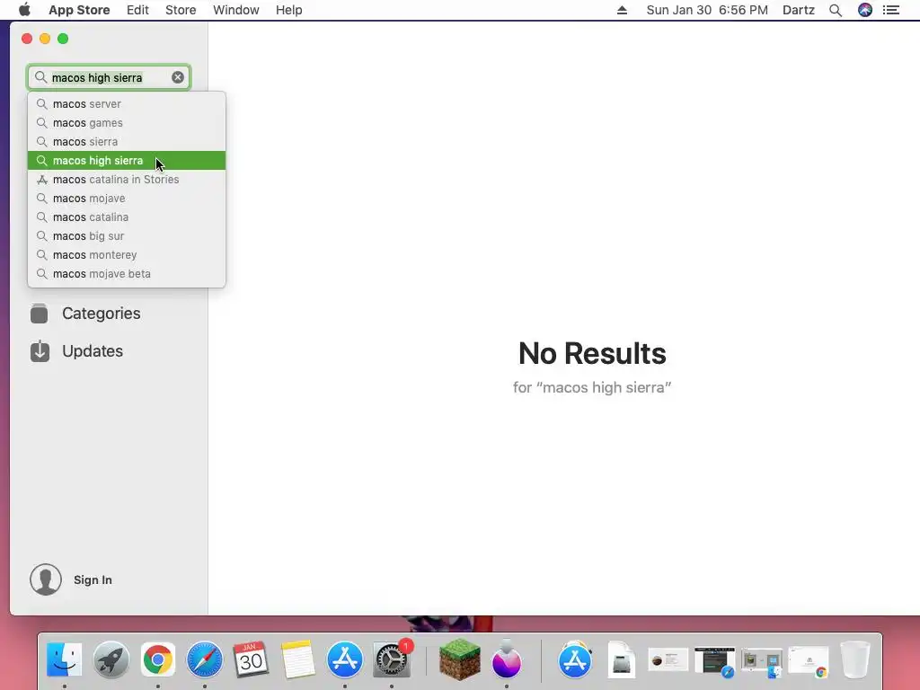The height and width of the screenshot is (690, 920).
Task: Open Siri from the menu bar
Action: tap(865, 10)
